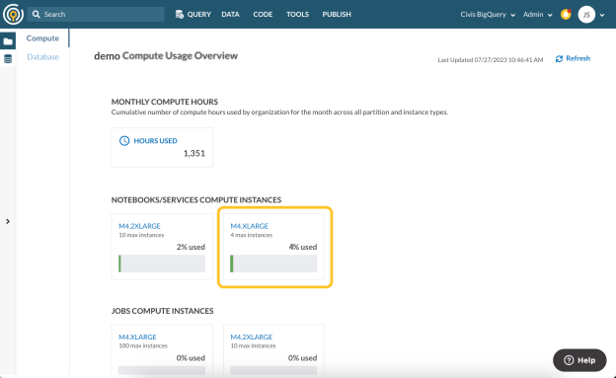This screenshot has height=378, width=616.
Task: Open the Civis BigQuery dropdown
Action: [x=488, y=15]
